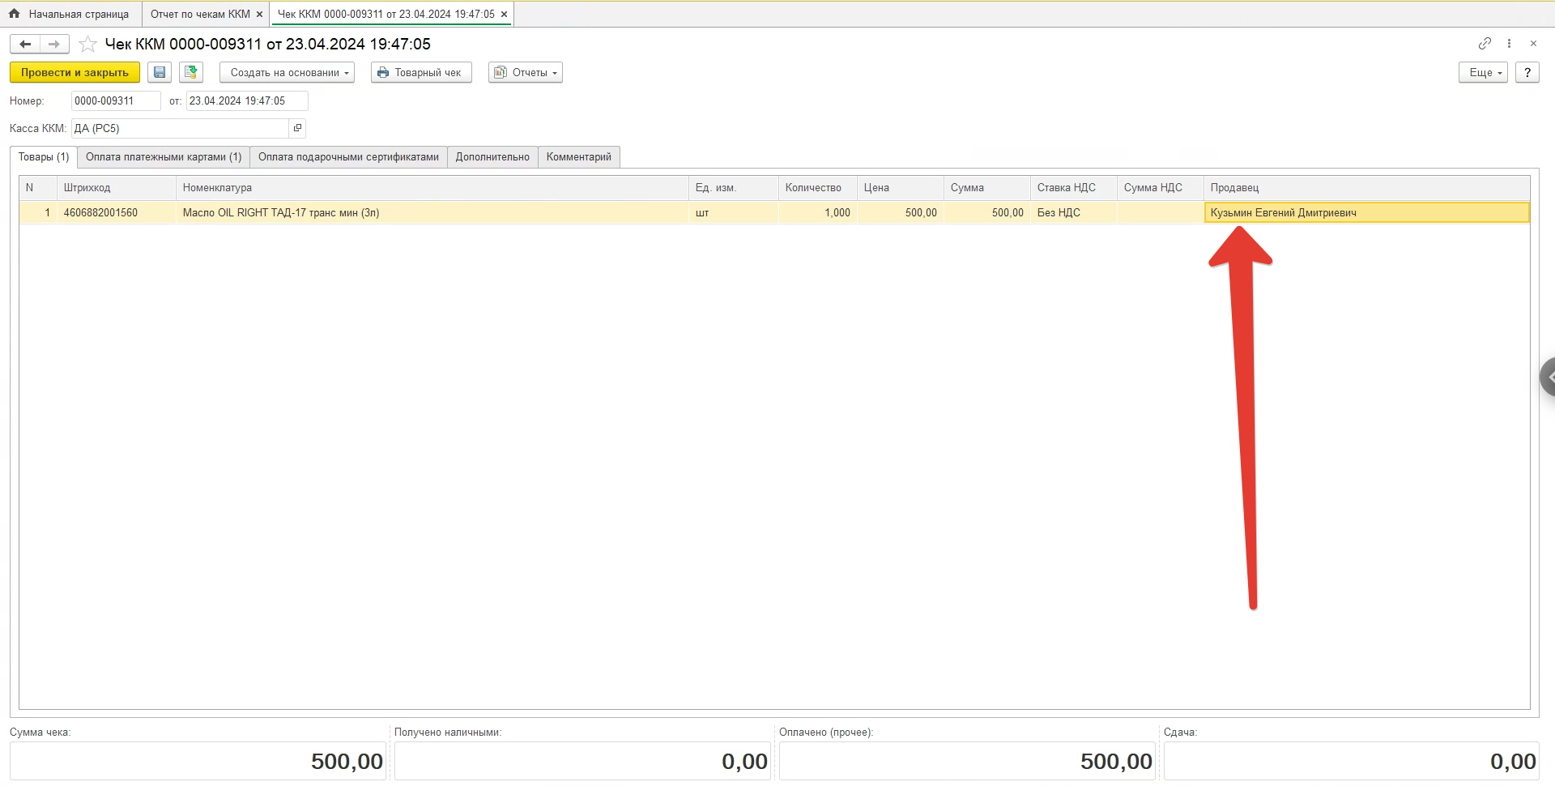Screen dimensions: 1555x786
Task: Open the help question mark button
Action: coord(1527,72)
